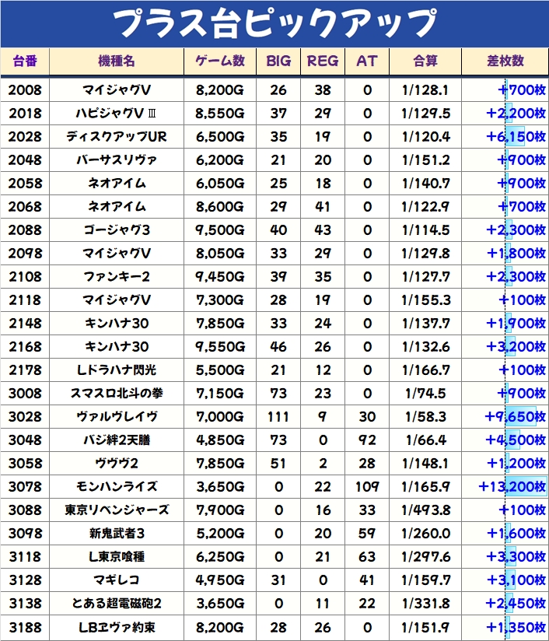This screenshot has height=641, width=549.
Task: Click the +13,200枚 data bar
Action: point(512,487)
